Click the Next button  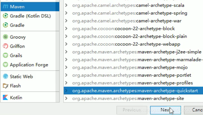point(166,110)
